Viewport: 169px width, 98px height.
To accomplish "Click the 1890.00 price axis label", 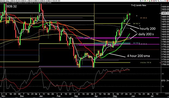I will pyautogui.click(x=165, y=17).
